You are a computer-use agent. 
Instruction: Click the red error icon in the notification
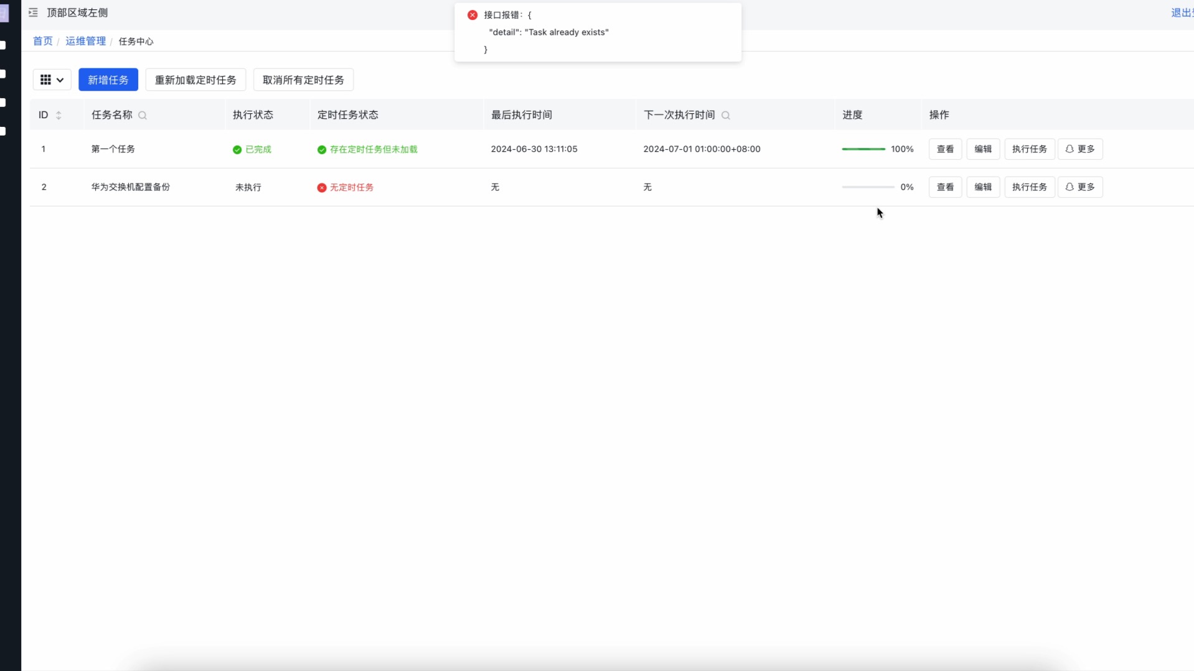(472, 15)
